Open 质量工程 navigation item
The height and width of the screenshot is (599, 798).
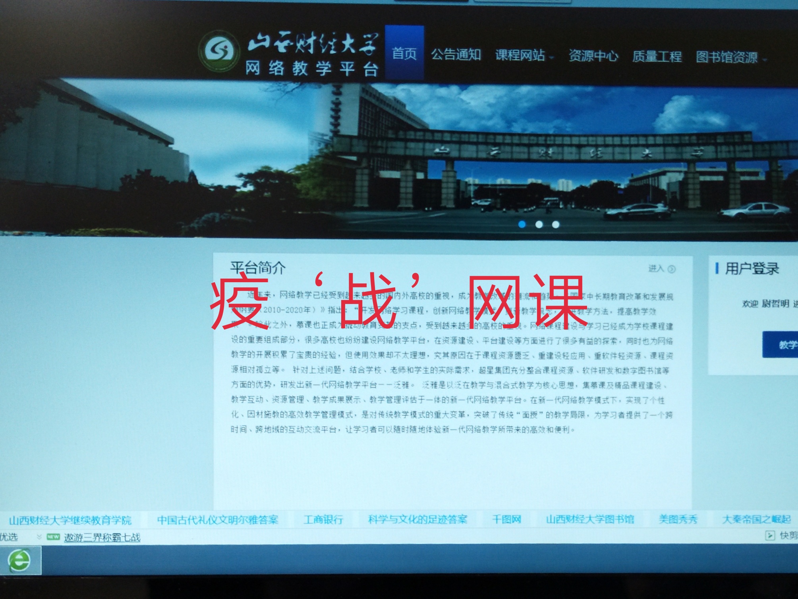point(657,57)
